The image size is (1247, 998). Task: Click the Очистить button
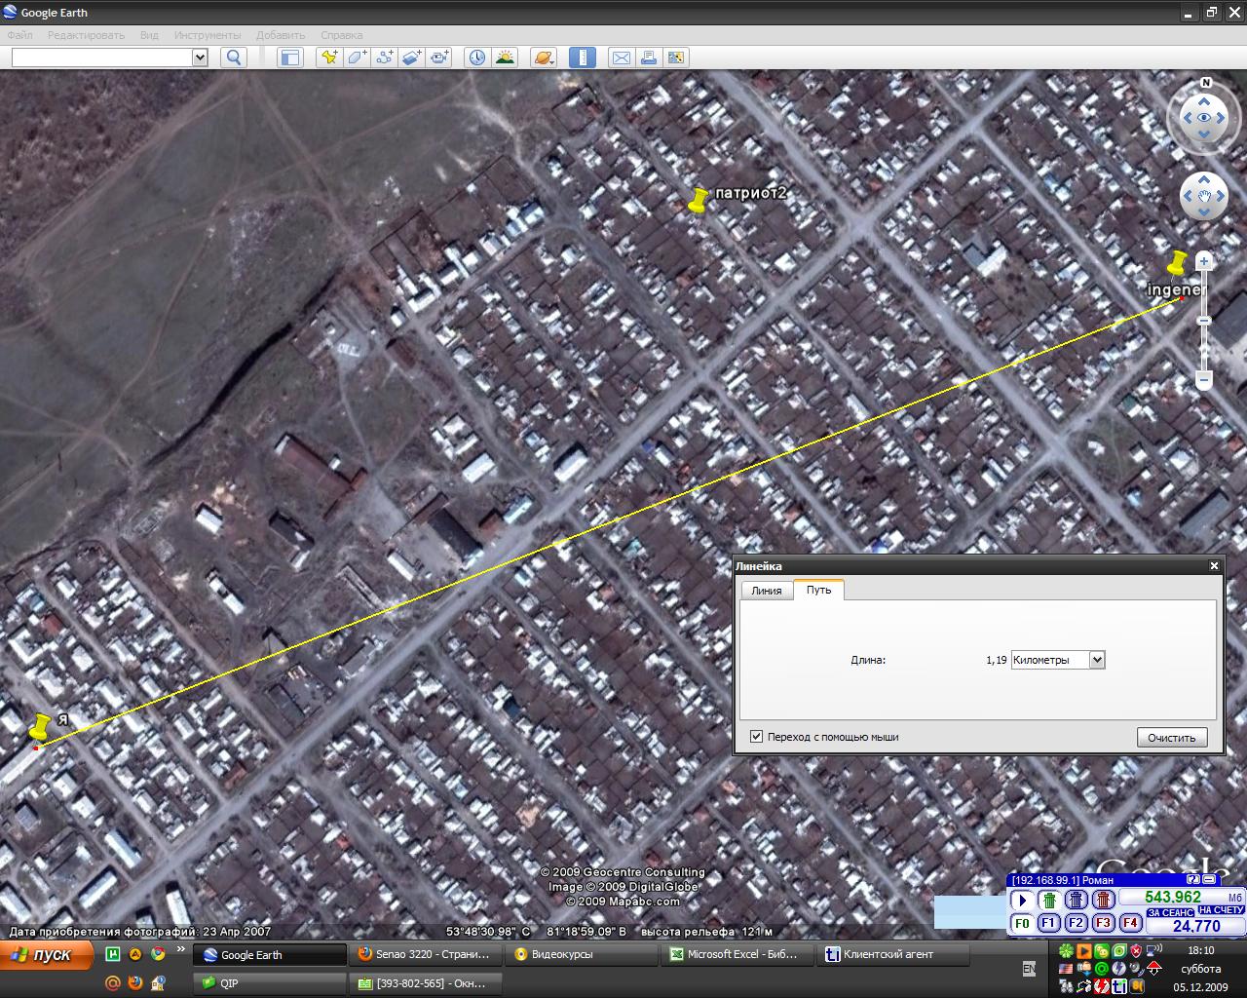(x=1172, y=738)
